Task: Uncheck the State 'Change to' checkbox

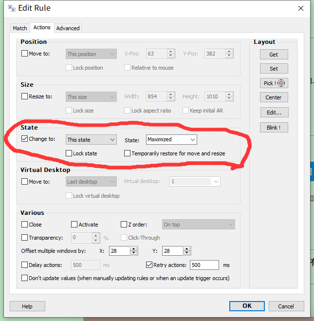Action: click(25, 139)
